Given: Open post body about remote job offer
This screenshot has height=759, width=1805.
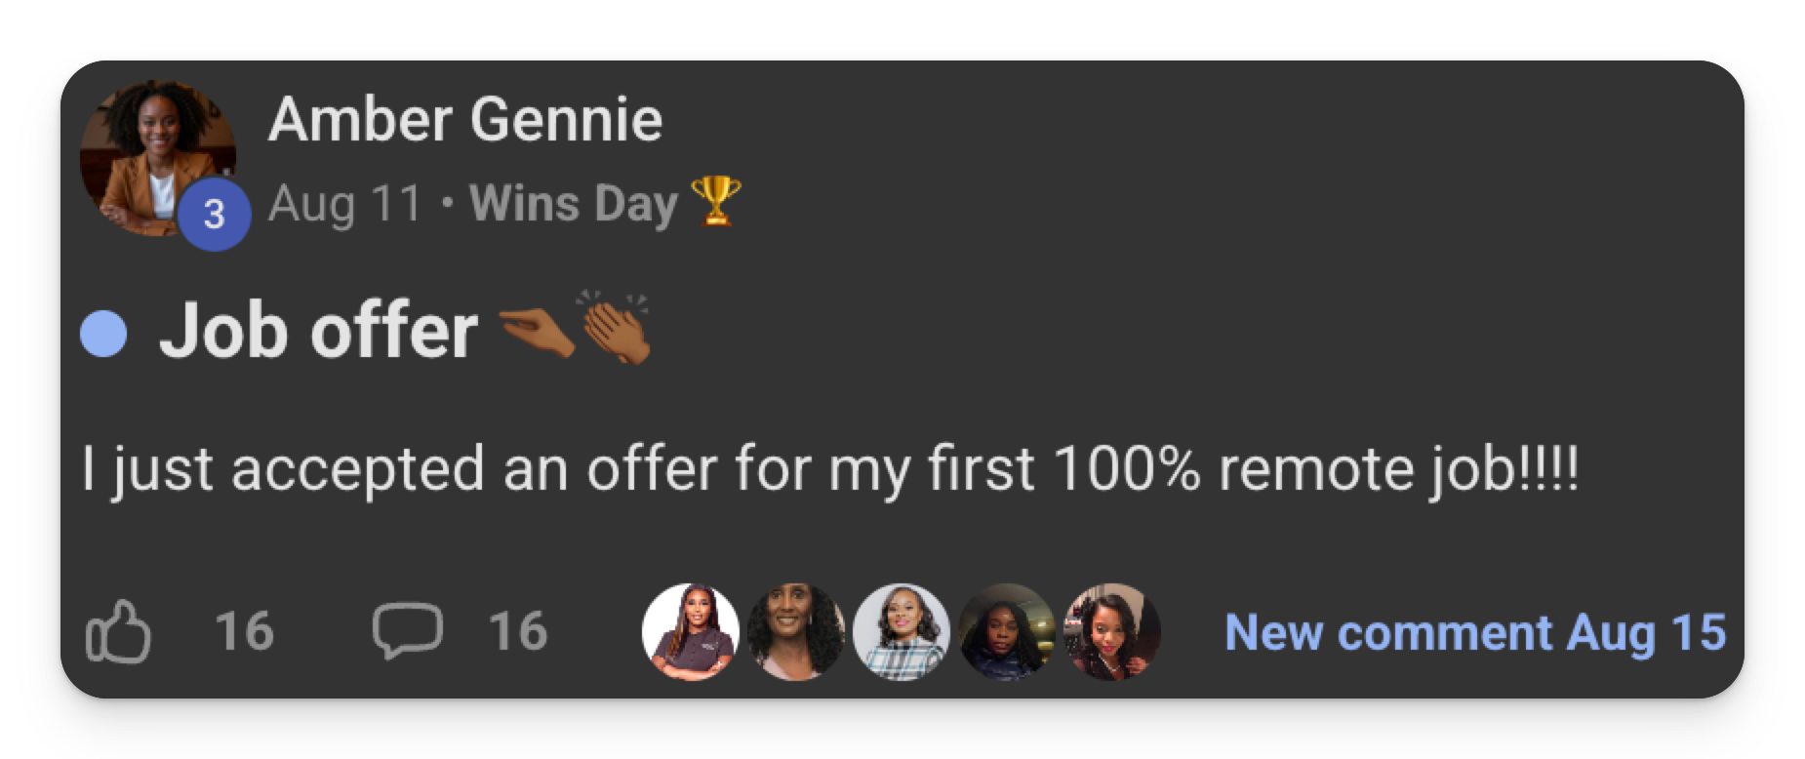Looking at the screenshot, I should tap(830, 469).
